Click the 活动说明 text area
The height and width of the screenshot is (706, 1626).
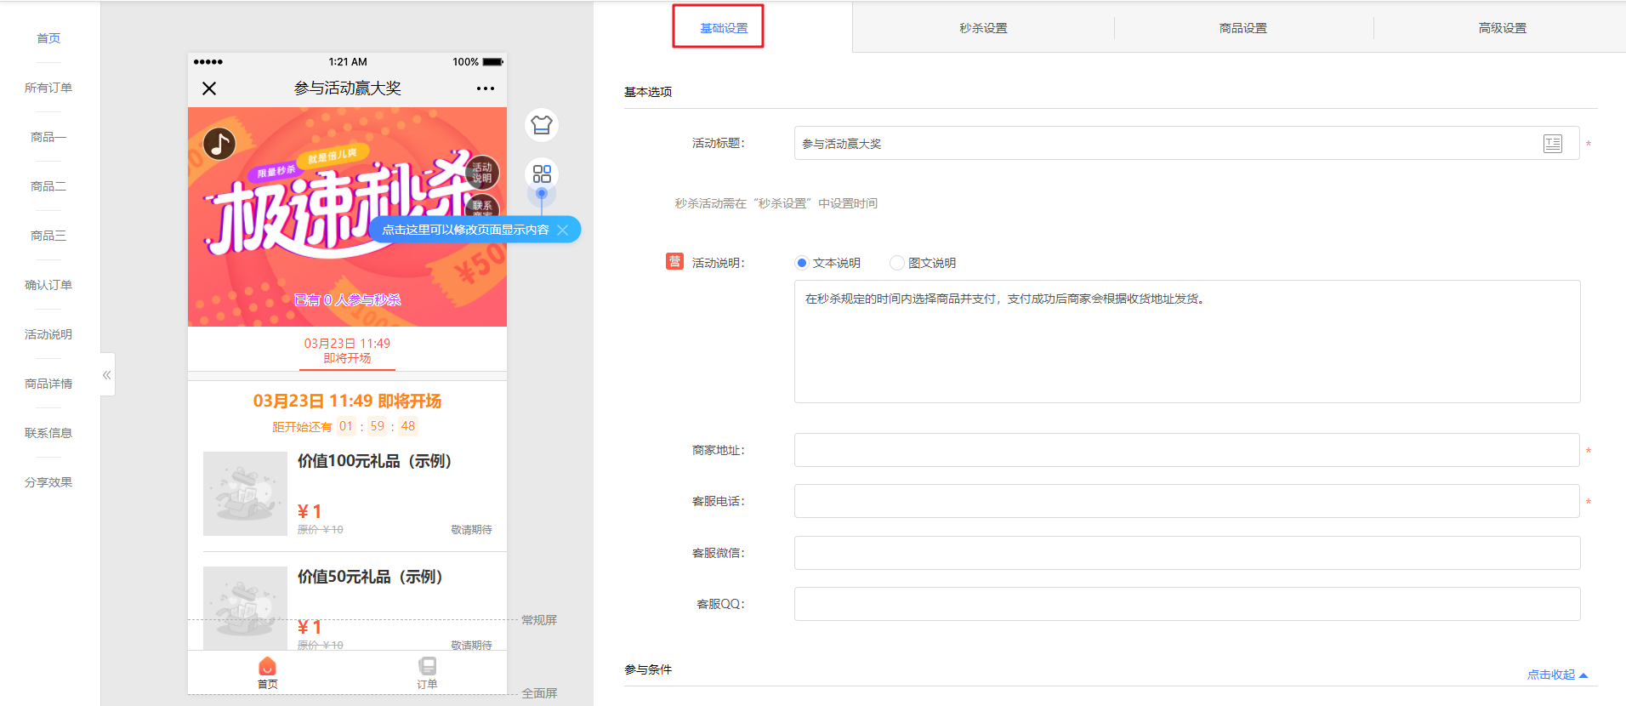pyautogui.click(x=1187, y=341)
